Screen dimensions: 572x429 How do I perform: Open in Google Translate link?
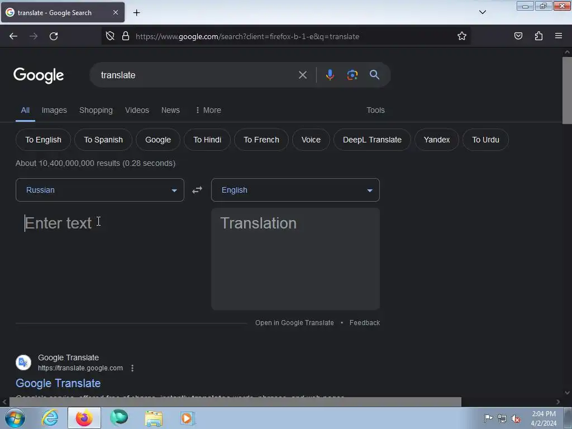coord(294,323)
